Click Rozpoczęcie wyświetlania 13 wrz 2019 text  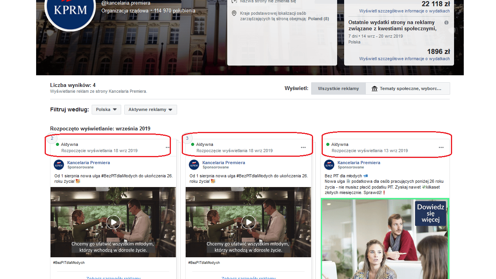[x=370, y=151]
